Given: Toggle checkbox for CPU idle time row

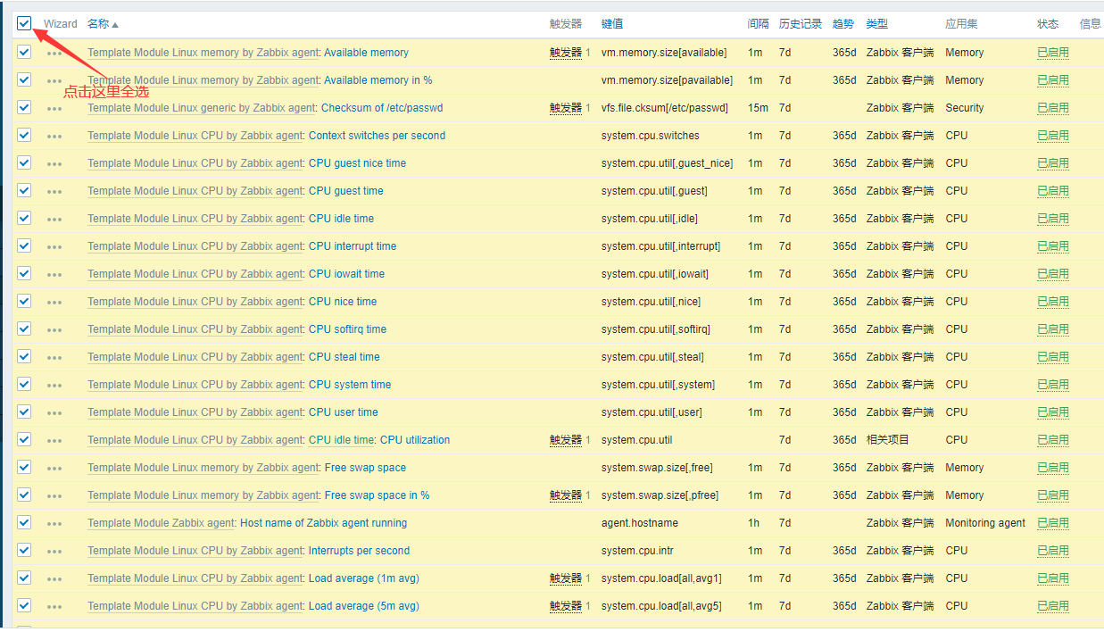Looking at the screenshot, I should (24, 218).
